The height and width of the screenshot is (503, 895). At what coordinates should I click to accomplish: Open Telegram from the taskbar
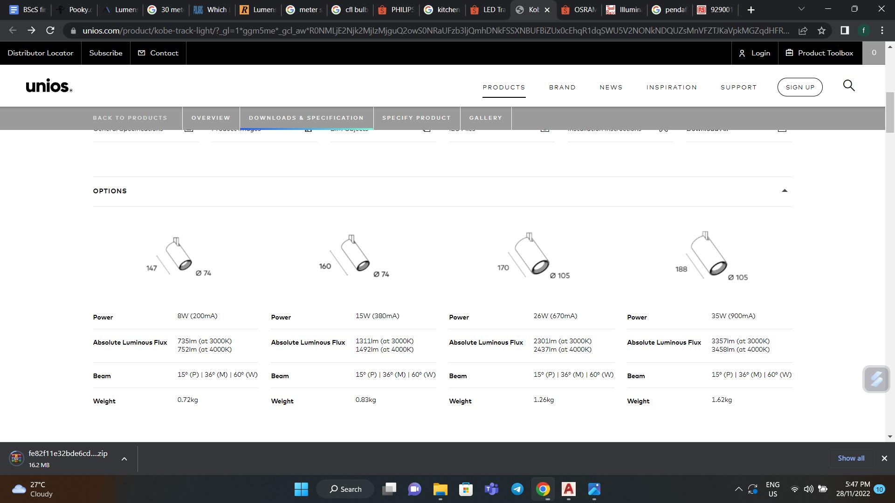[517, 489]
